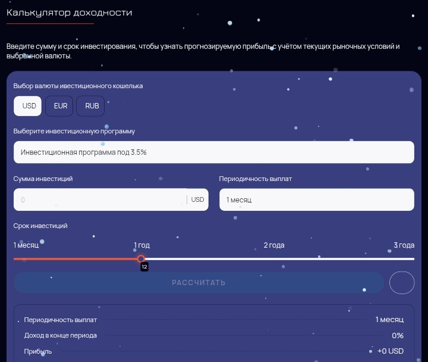The width and height of the screenshot is (428, 362).
Task: Click the slider handle at 12 months
Action: (x=141, y=258)
